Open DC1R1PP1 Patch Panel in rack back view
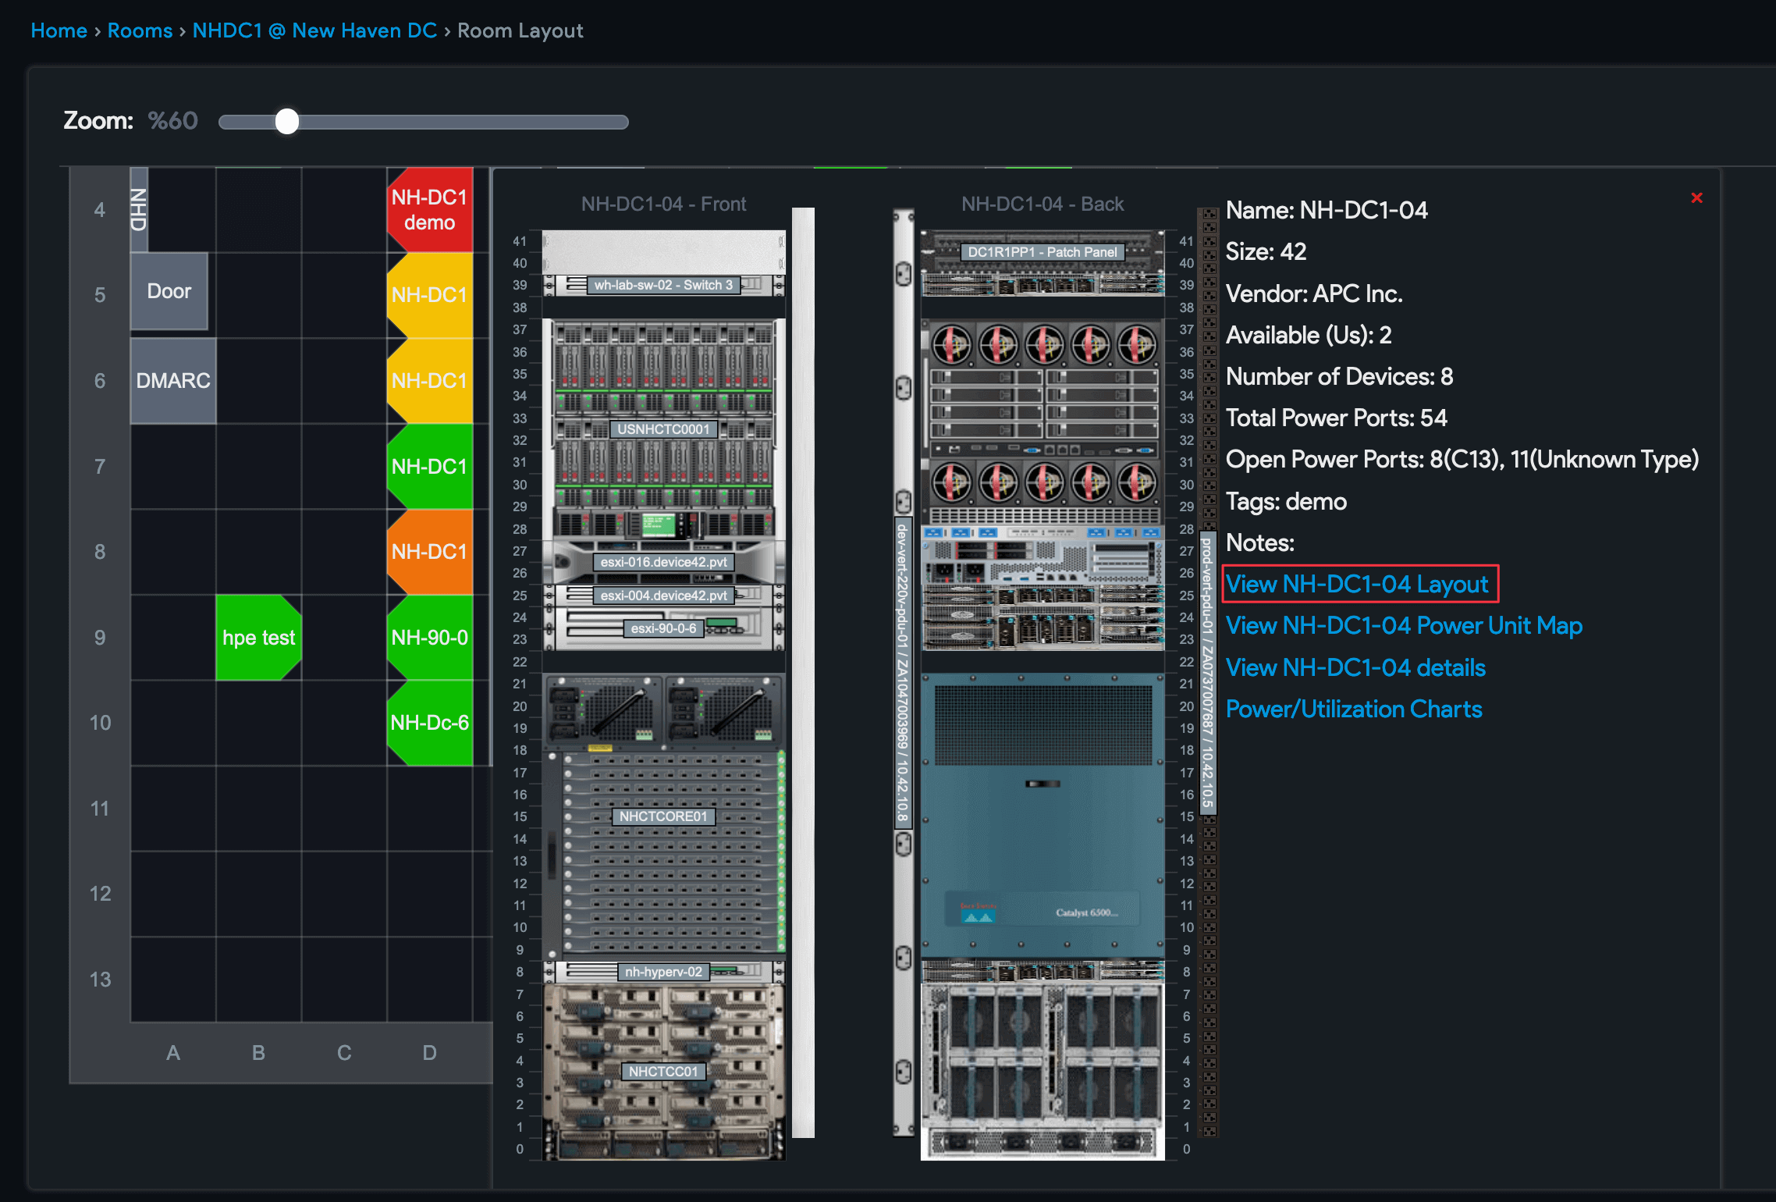The image size is (1776, 1202). (x=1043, y=251)
